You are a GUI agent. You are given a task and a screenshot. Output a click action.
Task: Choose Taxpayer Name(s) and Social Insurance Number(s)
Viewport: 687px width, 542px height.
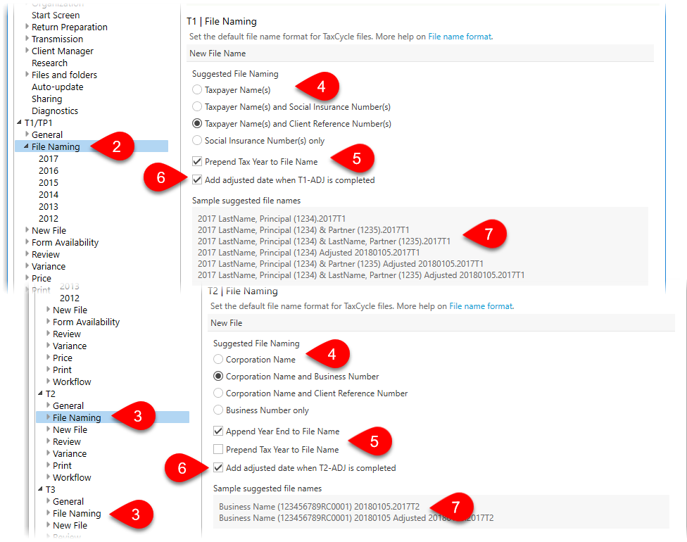(x=197, y=106)
